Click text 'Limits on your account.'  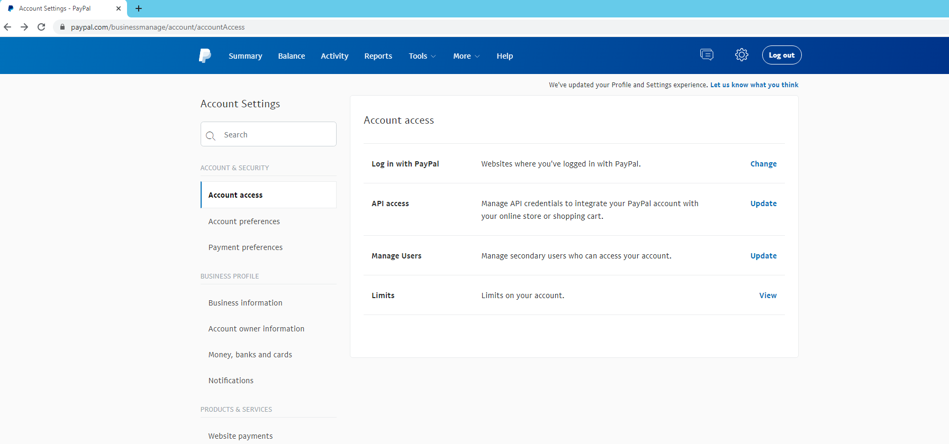point(523,295)
